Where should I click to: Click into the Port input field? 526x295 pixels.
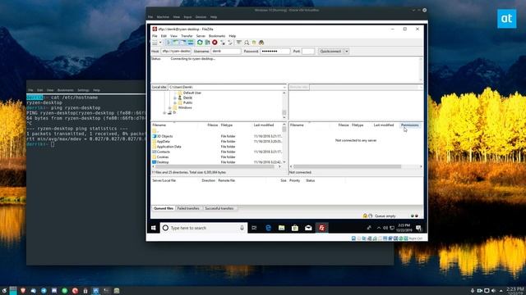coord(308,51)
